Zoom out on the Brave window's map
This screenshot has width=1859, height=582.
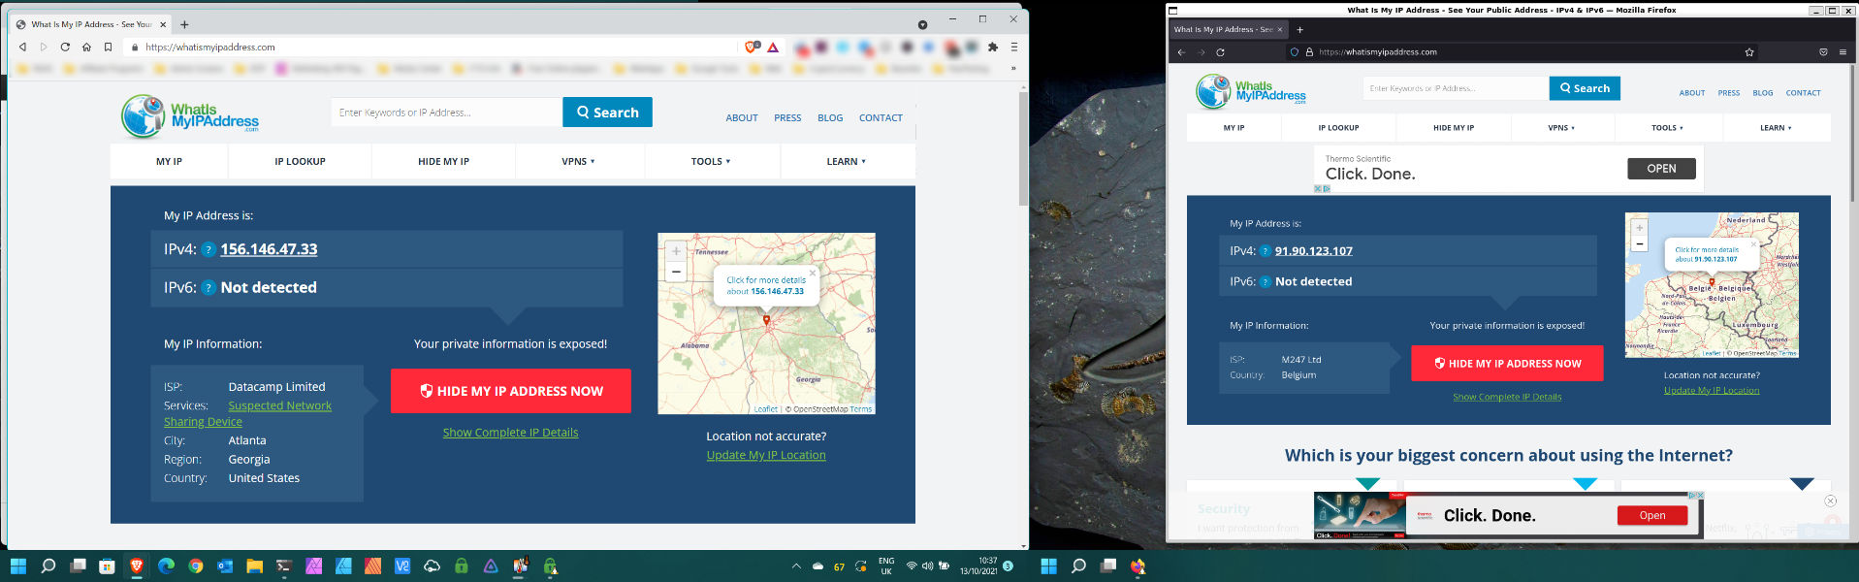676,272
